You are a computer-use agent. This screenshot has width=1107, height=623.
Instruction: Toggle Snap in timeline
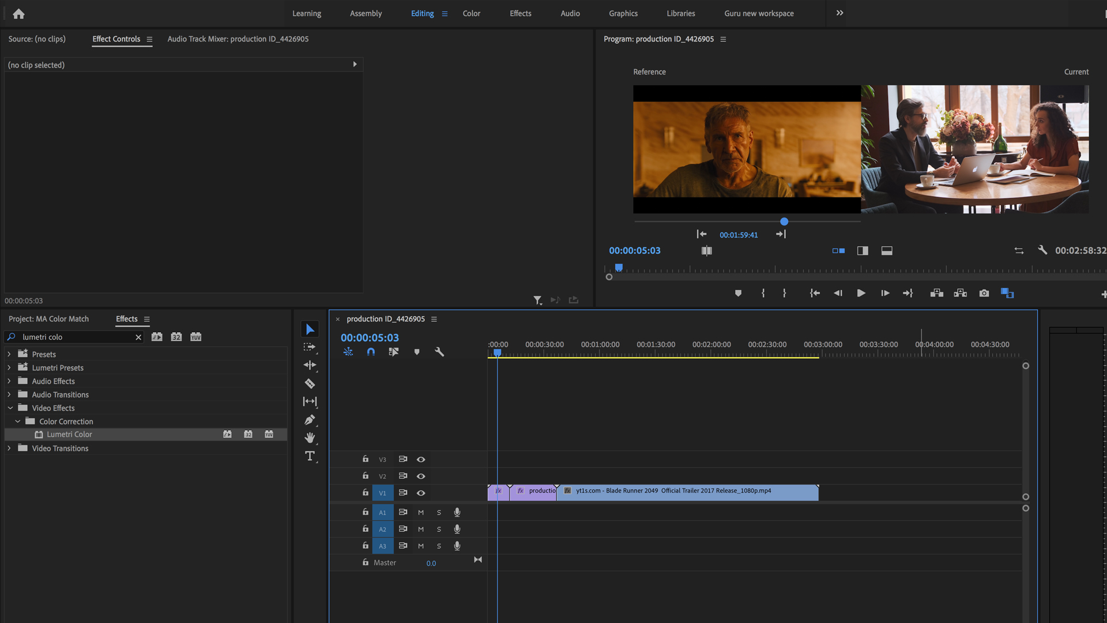point(371,352)
